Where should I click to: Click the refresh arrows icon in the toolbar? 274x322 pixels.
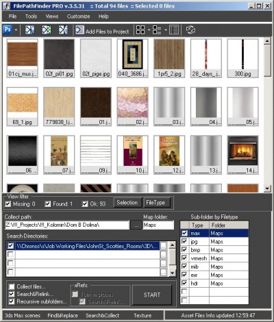190,30
